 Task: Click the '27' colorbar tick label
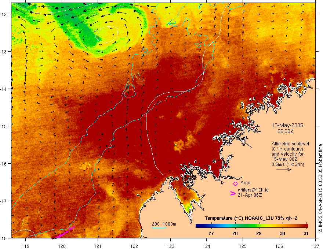[x=211, y=233]
